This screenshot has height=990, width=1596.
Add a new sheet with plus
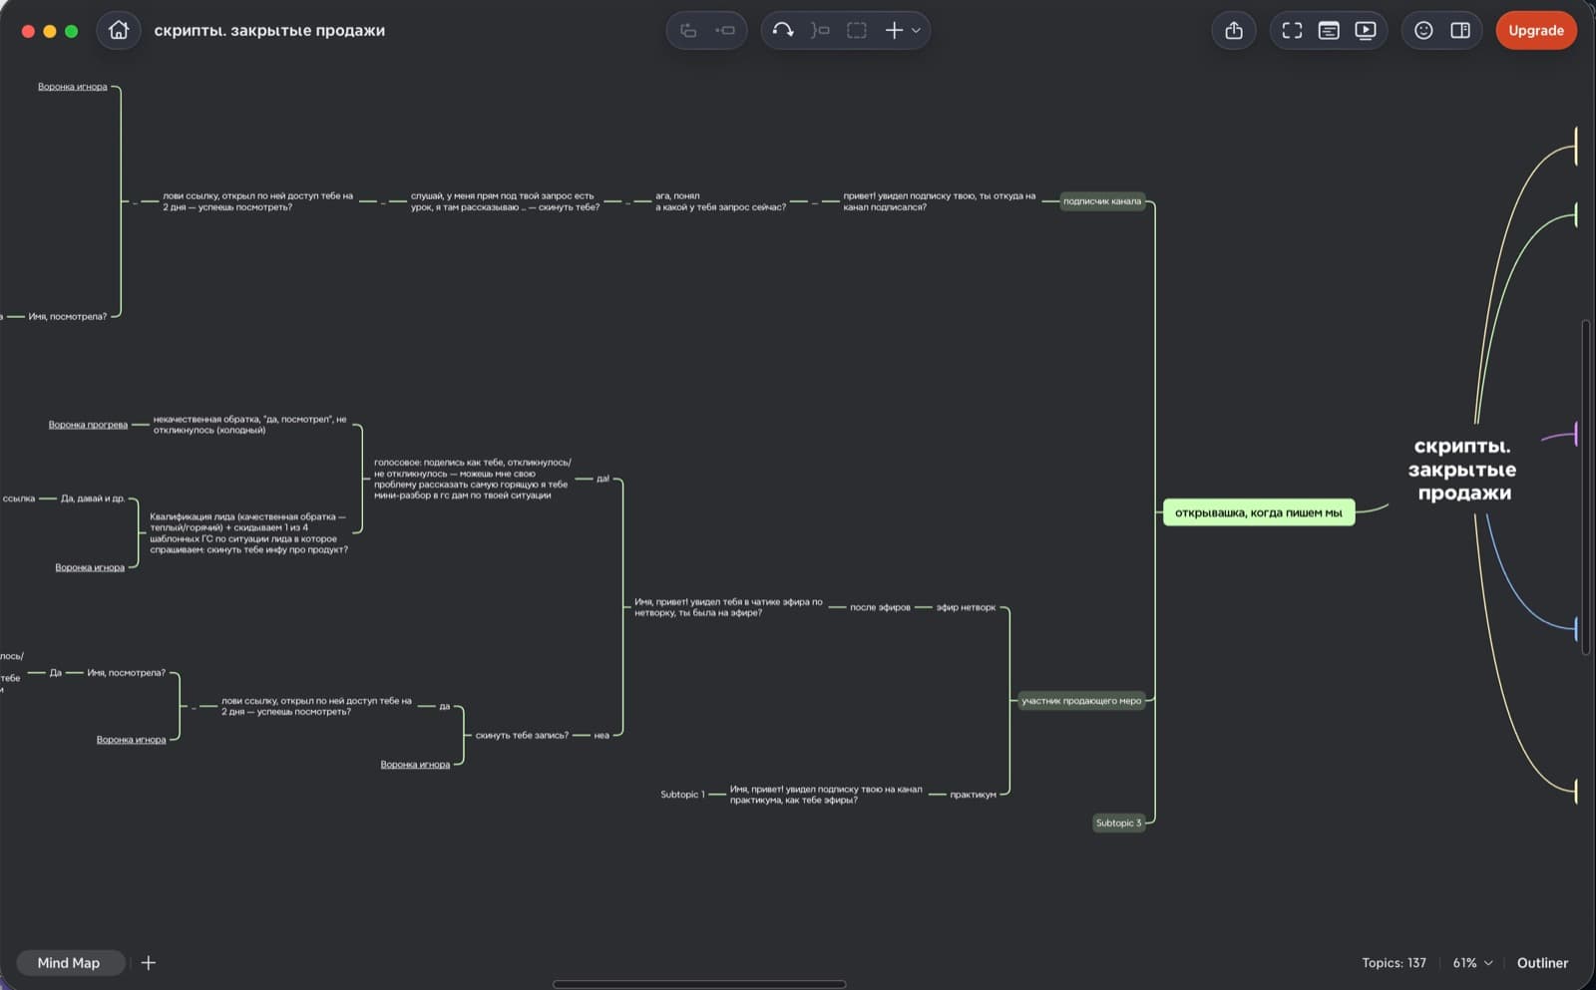click(149, 963)
